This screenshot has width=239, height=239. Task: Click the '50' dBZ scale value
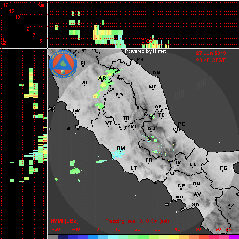[x=198, y=229]
